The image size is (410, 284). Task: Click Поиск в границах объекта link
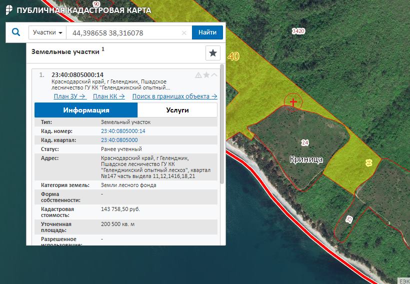pos(174,96)
